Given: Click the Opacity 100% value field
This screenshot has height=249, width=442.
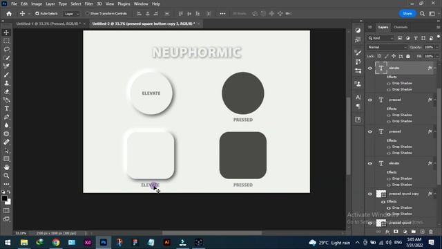Looking at the screenshot, I should pyautogui.click(x=429, y=48).
